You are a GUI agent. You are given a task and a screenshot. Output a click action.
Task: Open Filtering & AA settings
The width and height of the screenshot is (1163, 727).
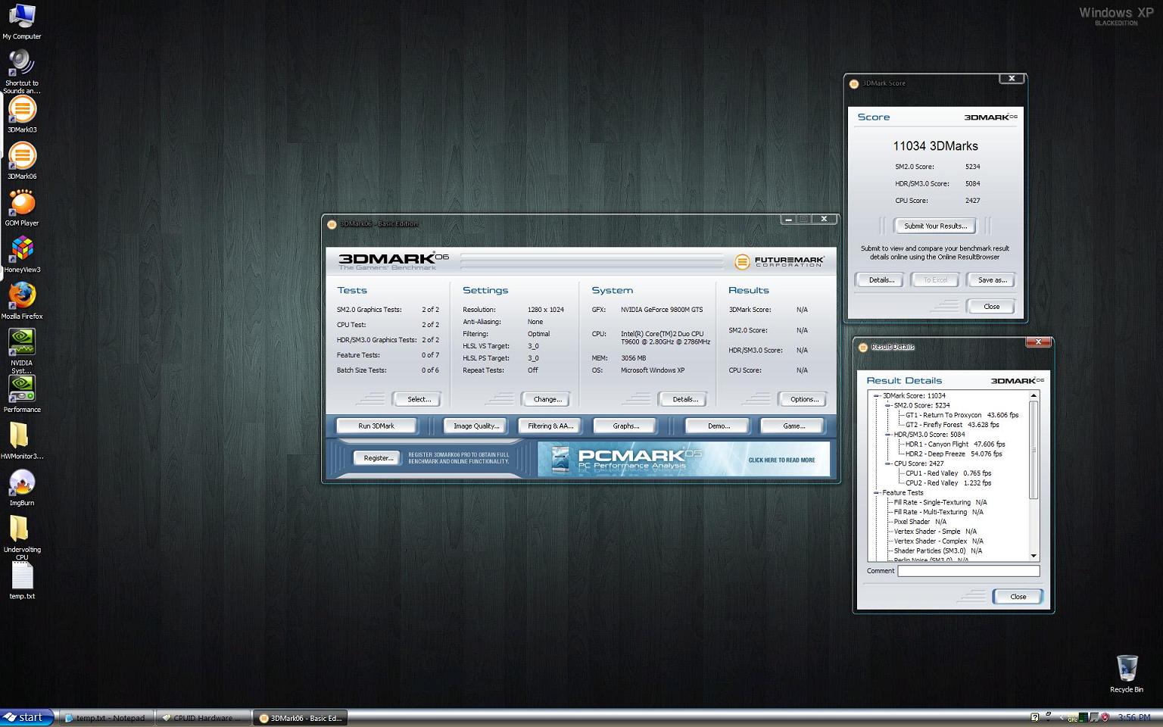point(550,426)
